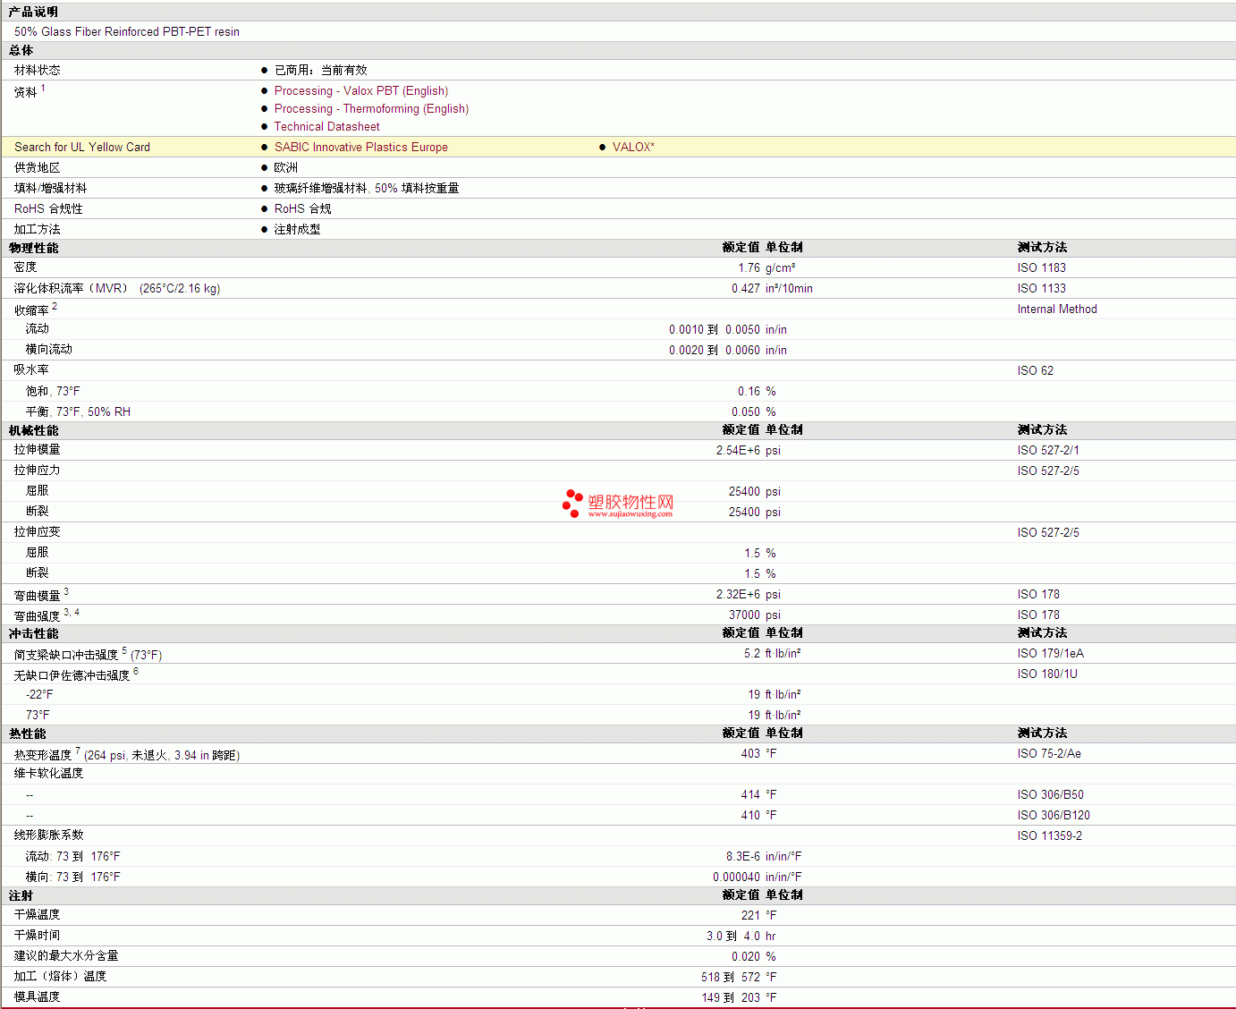Click the Search for UL Yellow Card label
The height and width of the screenshot is (1009, 1236).
point(82,148)
